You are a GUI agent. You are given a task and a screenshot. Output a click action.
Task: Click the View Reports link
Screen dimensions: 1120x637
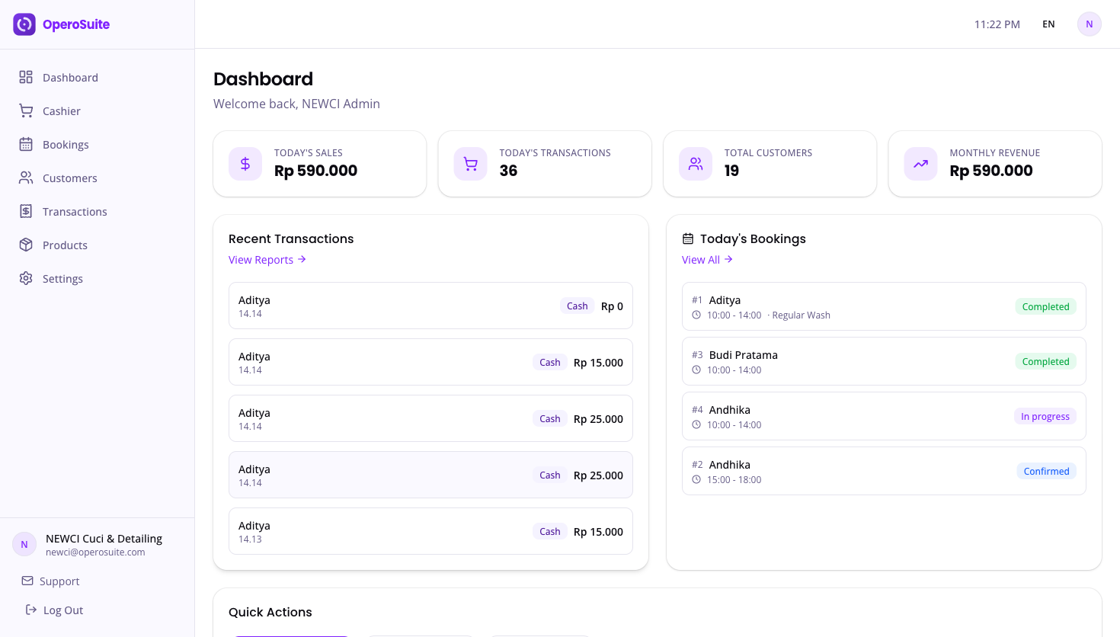pyautogui.click(x=261, y=259)
